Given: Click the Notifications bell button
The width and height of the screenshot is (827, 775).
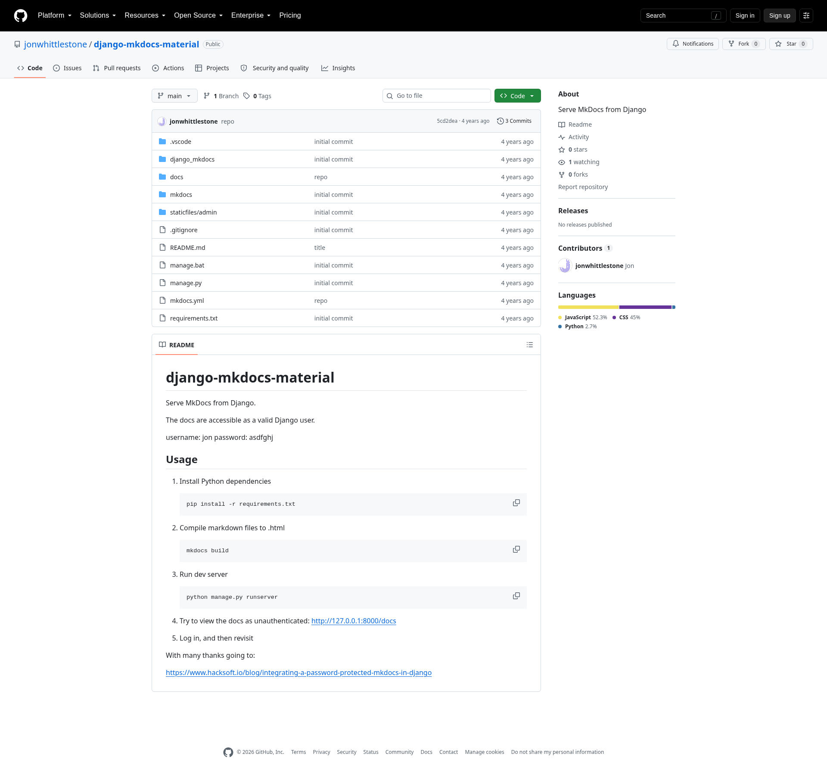Looking at the screenshot, I should [693, 44].
